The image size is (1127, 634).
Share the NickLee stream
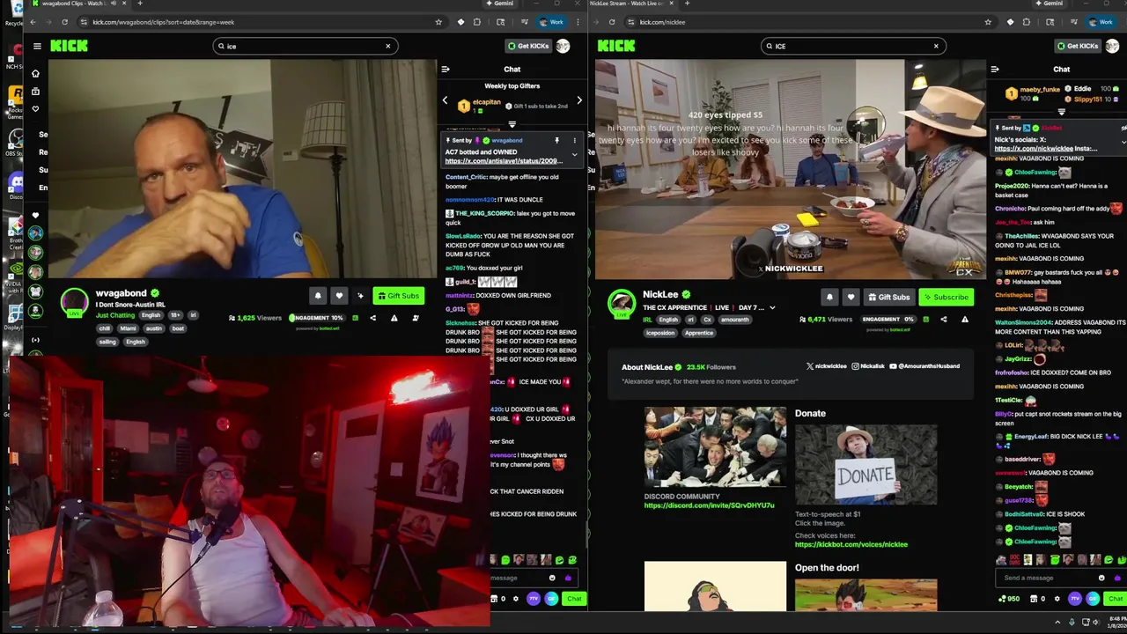(x=943, y=319)
